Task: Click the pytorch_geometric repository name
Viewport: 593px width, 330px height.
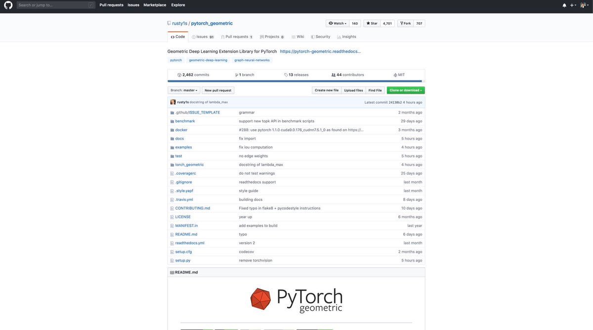Action: pos(212,23)
